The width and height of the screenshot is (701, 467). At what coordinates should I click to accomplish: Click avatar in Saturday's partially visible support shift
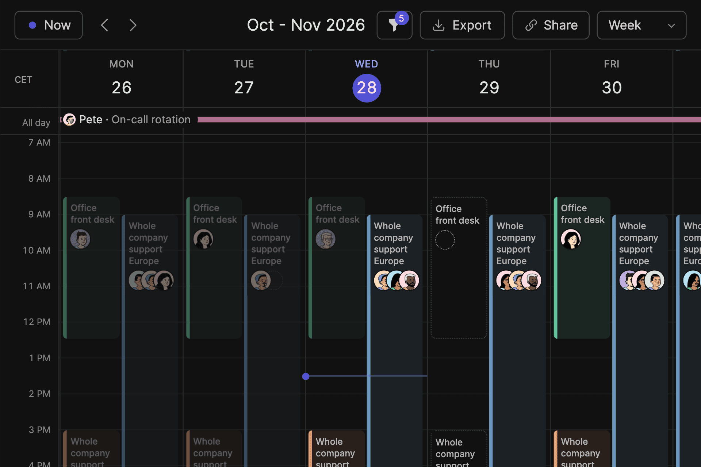(692, 280)
